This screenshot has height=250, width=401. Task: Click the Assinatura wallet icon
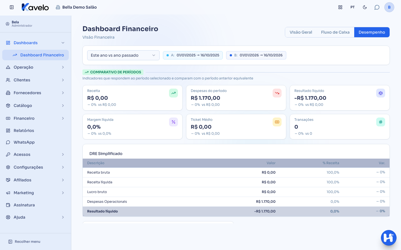point(8,205)
